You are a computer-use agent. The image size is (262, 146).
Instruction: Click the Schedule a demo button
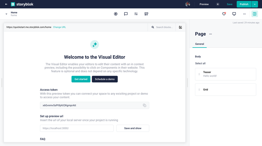(105, 79)
